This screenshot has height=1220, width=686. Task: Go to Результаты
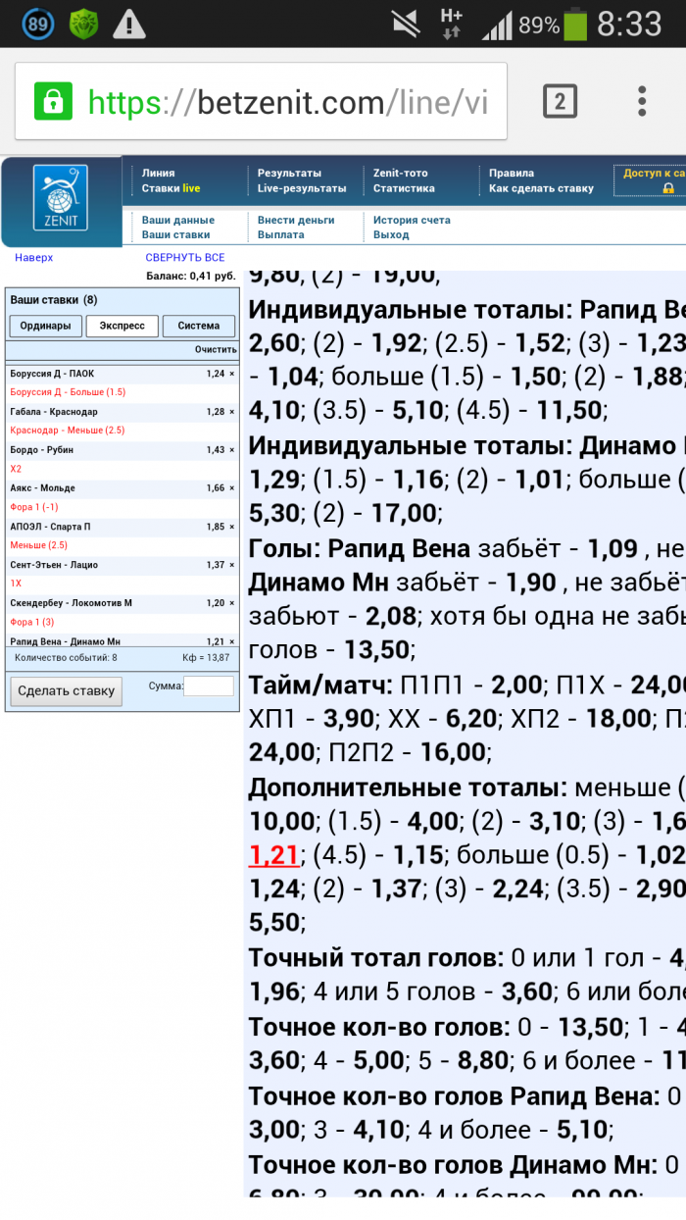click(x=289, y=173)
